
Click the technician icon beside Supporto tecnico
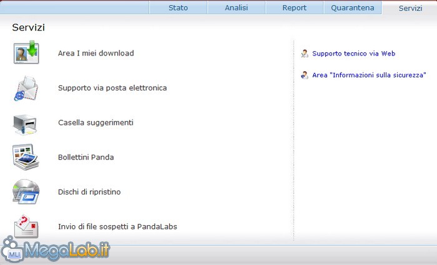(305, 54)
